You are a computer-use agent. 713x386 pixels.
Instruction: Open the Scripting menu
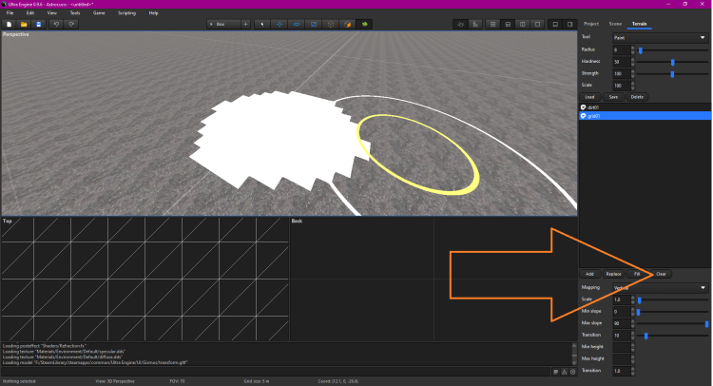(x=126, y=12)
